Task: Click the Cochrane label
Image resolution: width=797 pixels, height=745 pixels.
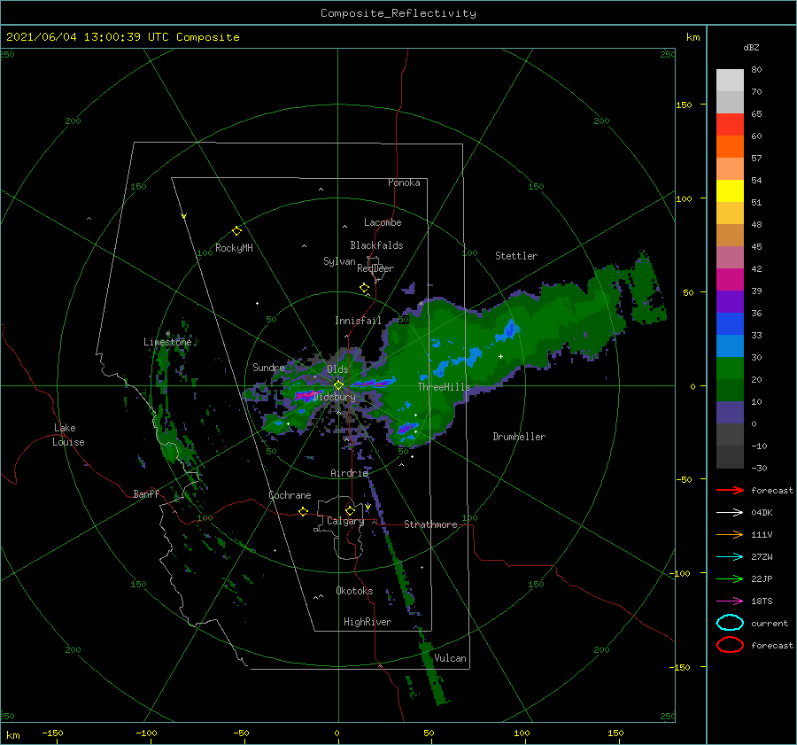Action: (290, 495)
